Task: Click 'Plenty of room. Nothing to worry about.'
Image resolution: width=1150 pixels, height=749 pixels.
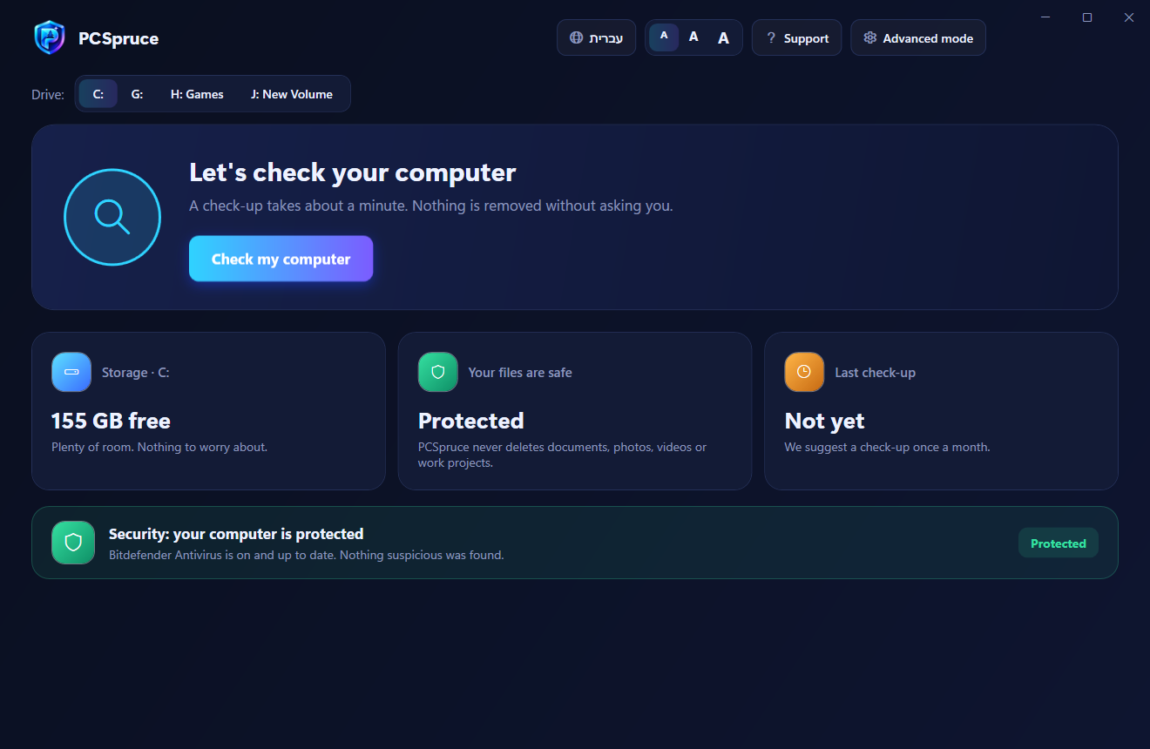Action: [159, 447]
